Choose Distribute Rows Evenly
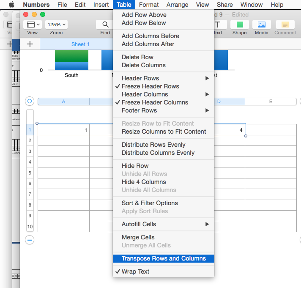This screenshot has height=288, width=301. (x=164, y=145)
